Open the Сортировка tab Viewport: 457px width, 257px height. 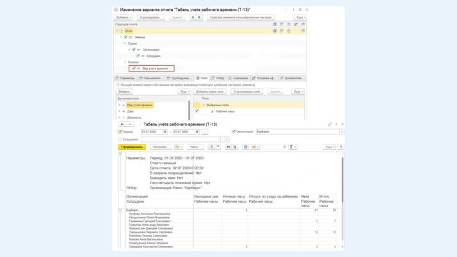tap(239, 78)
